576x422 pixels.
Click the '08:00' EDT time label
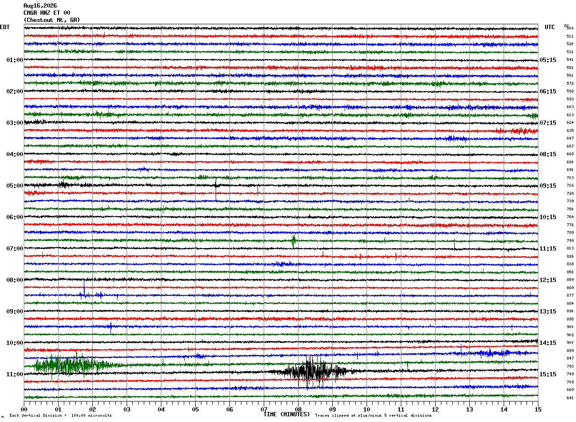tap(14, 280)
